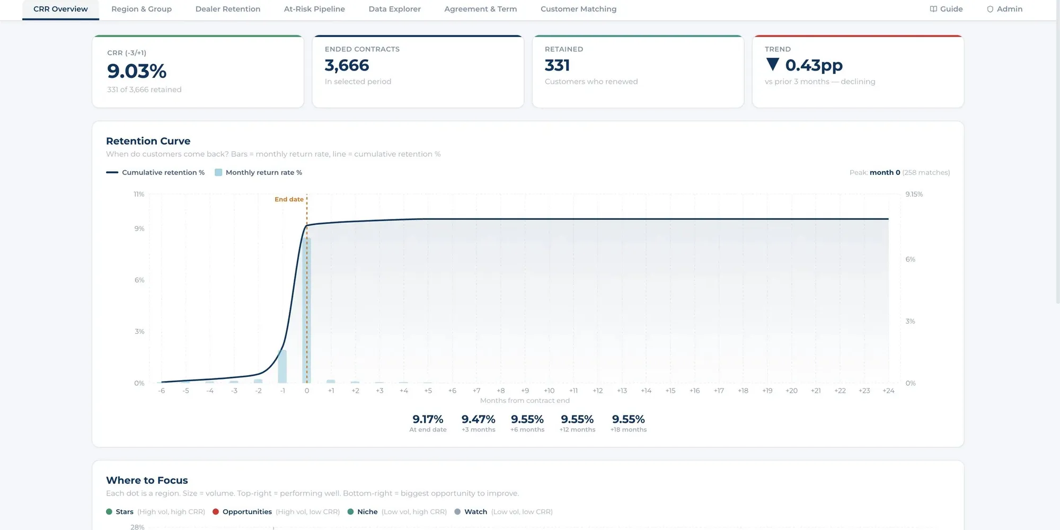Click the Opportunities legend red dot
Screen dimensions: 1060x530
[216, 511]
